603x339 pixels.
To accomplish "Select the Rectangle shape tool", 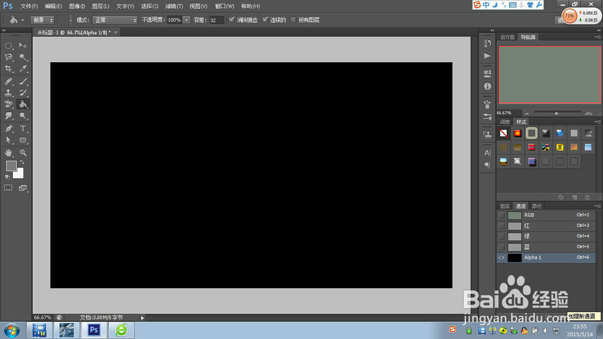I will pyautogui.click(x=23, y=140).
